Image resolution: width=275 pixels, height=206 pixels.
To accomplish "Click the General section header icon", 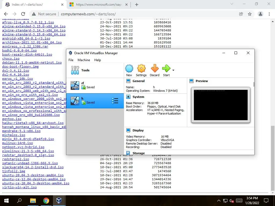I will click(x=128, y=81).
